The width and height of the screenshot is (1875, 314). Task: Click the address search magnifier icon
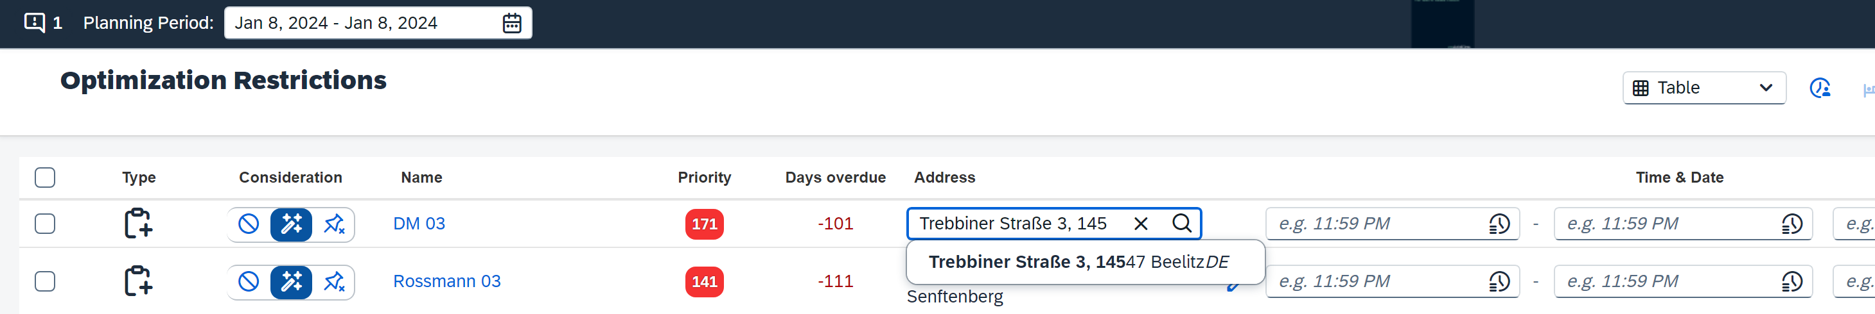1182,223
